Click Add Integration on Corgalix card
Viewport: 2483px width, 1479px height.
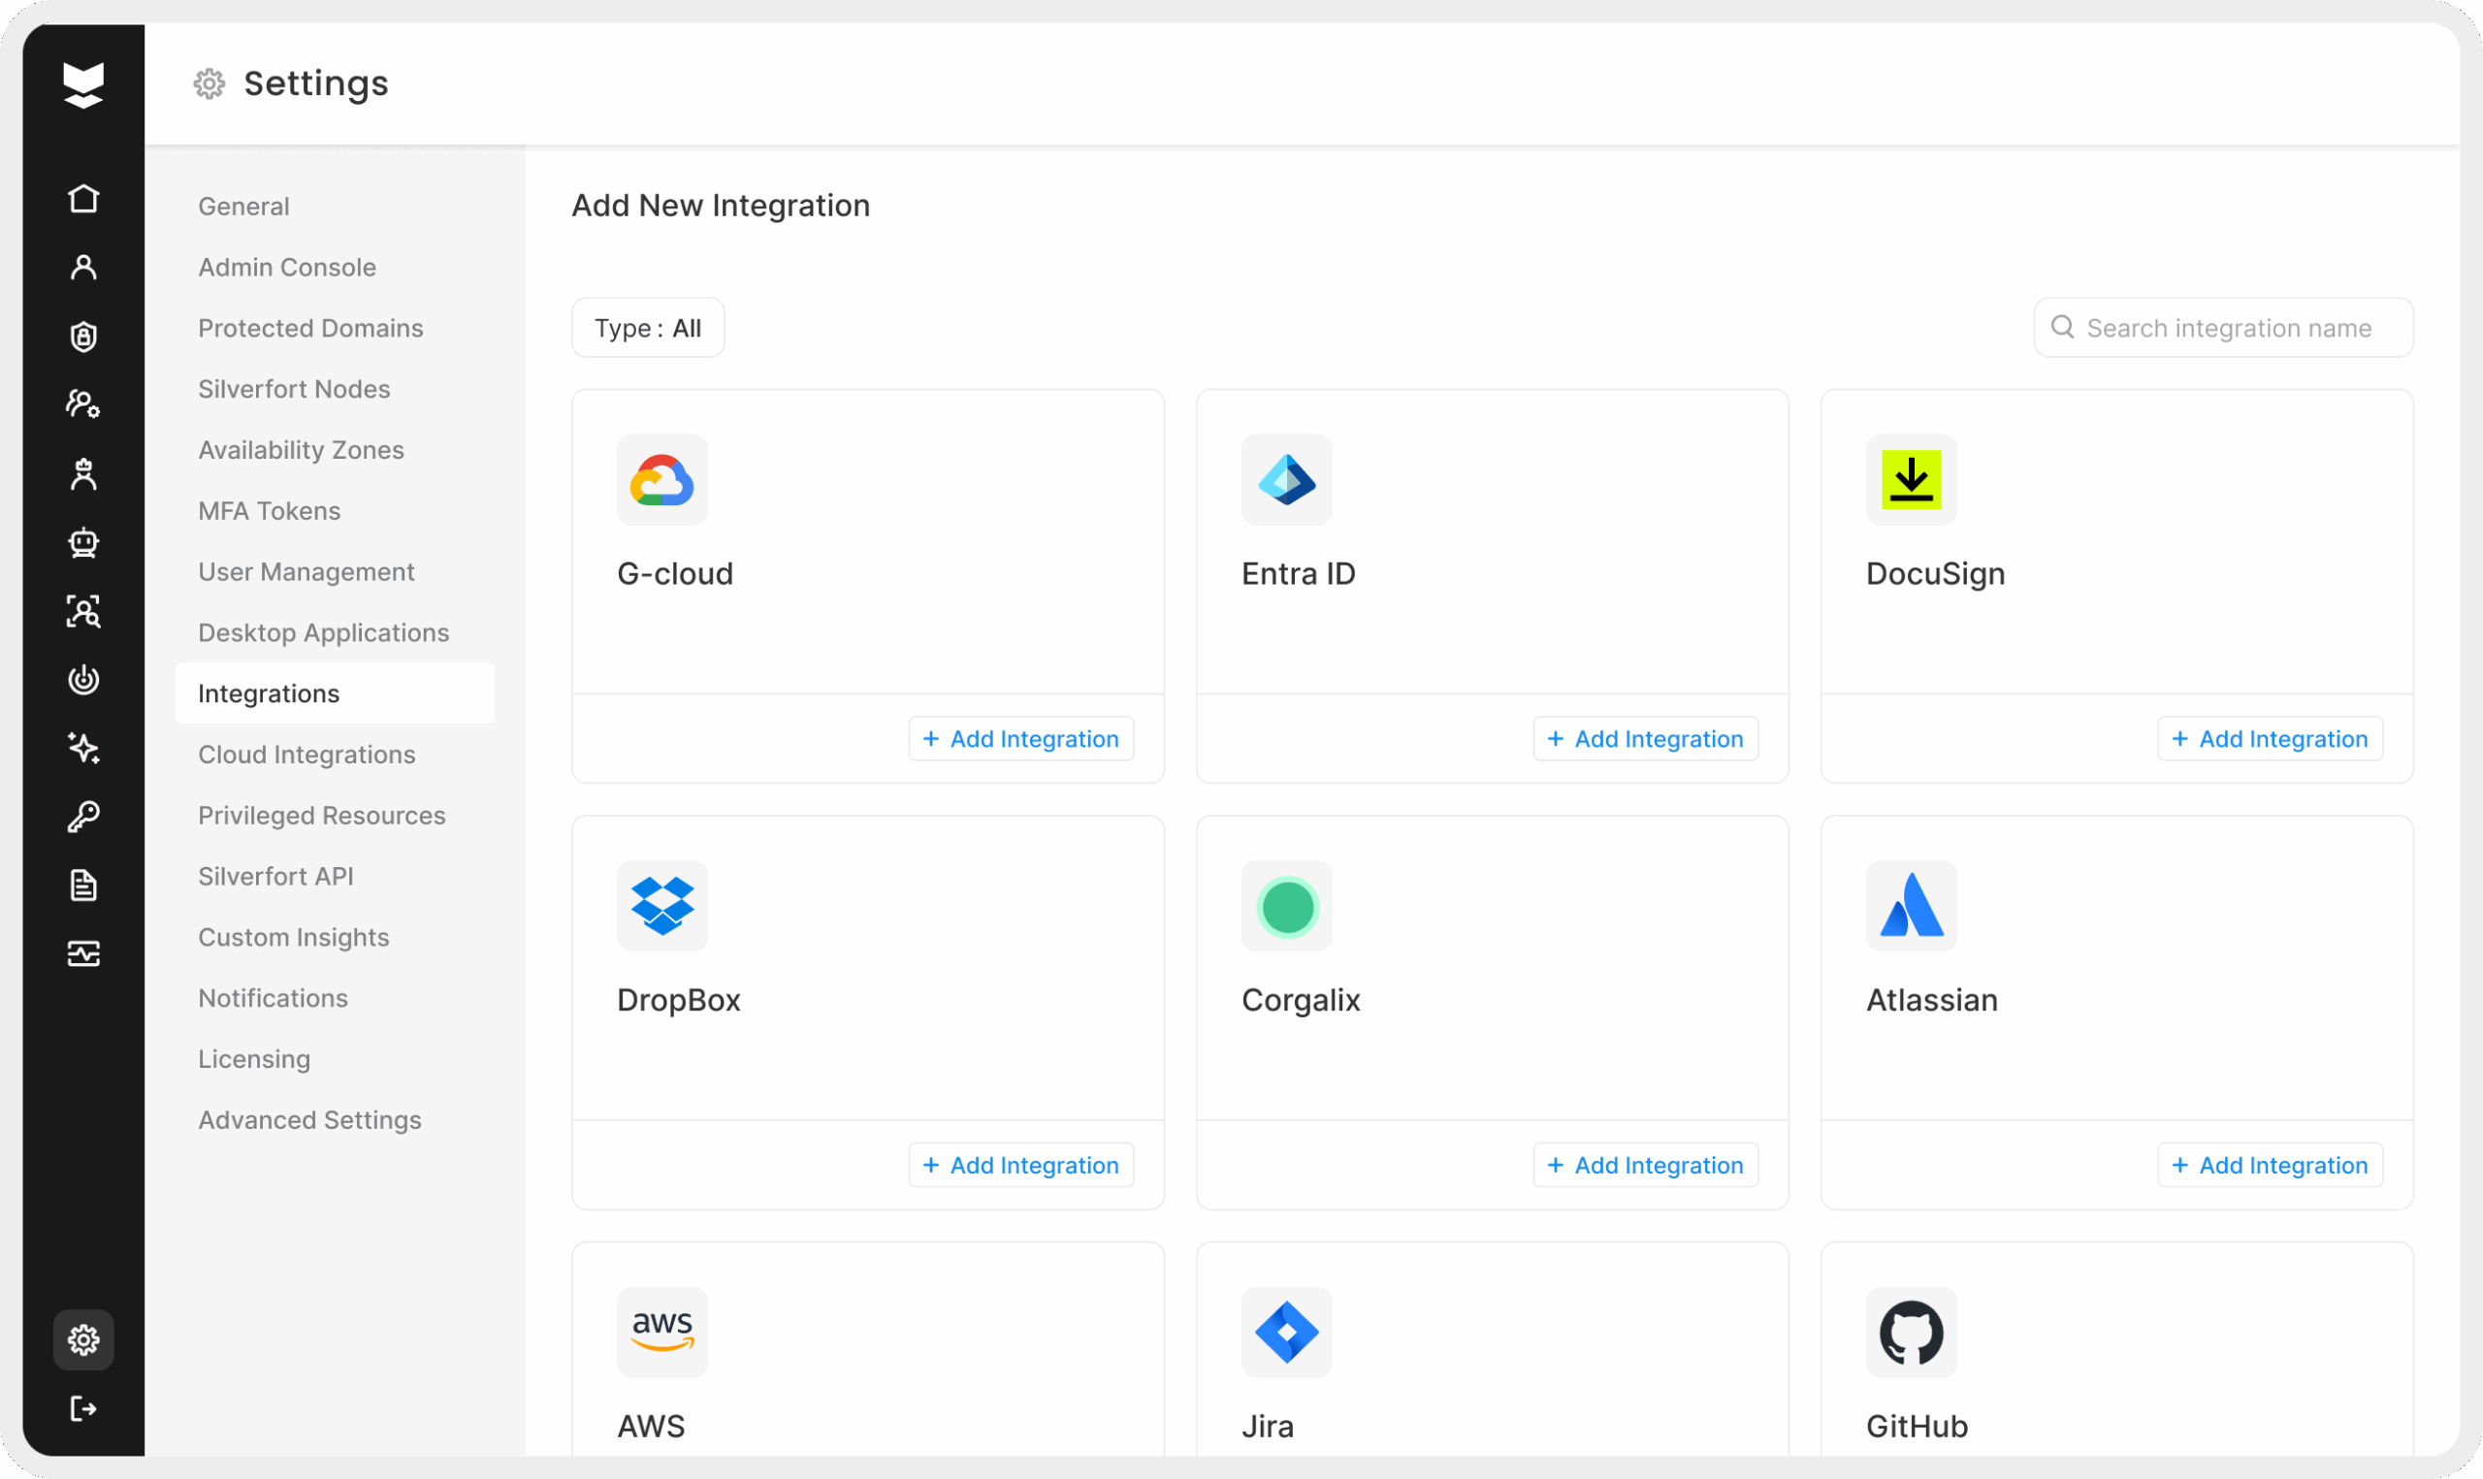click(1645, 1165)
